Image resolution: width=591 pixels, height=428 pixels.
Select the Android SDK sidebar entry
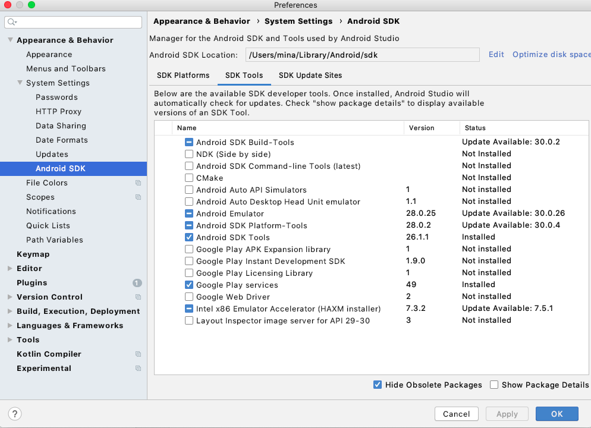(x=74, y=169)
